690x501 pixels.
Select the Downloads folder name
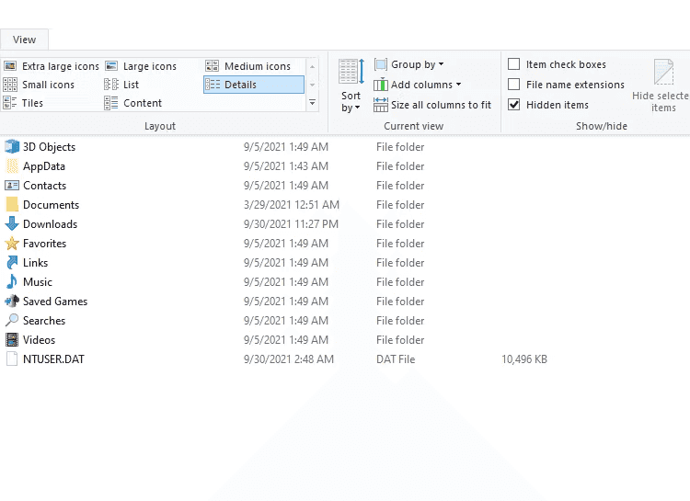coord(51,224)
